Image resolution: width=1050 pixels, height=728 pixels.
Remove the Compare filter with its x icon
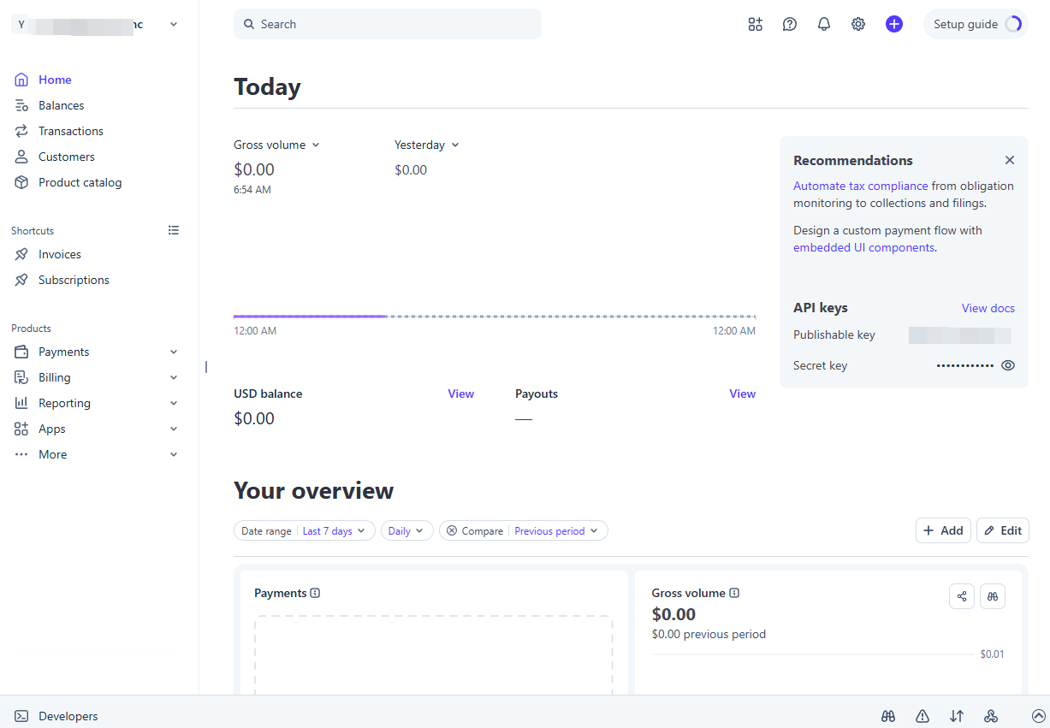452,531
